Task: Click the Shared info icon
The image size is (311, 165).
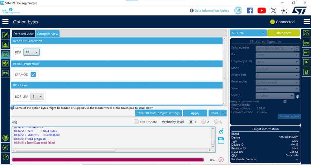Action: coord(298,97)
